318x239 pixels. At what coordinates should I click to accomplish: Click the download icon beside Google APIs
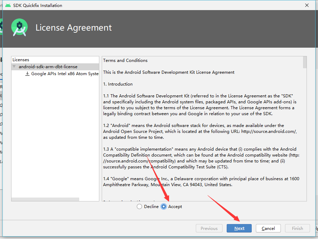[27, 74]
